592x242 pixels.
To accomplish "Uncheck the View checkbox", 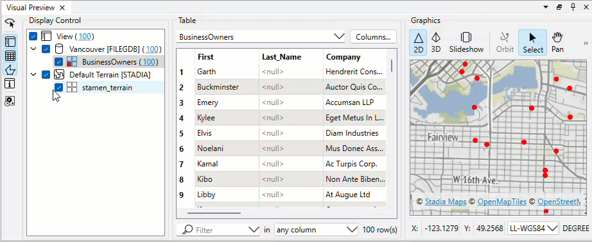I will point(33,36).
